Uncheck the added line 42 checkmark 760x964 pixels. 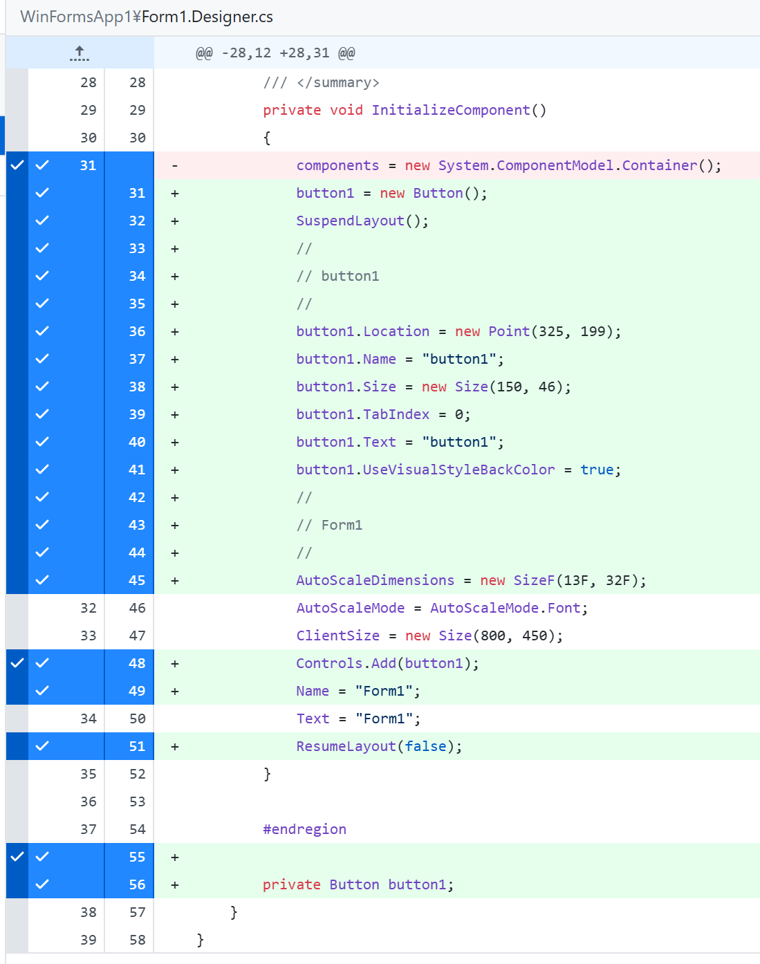(42, 497)
